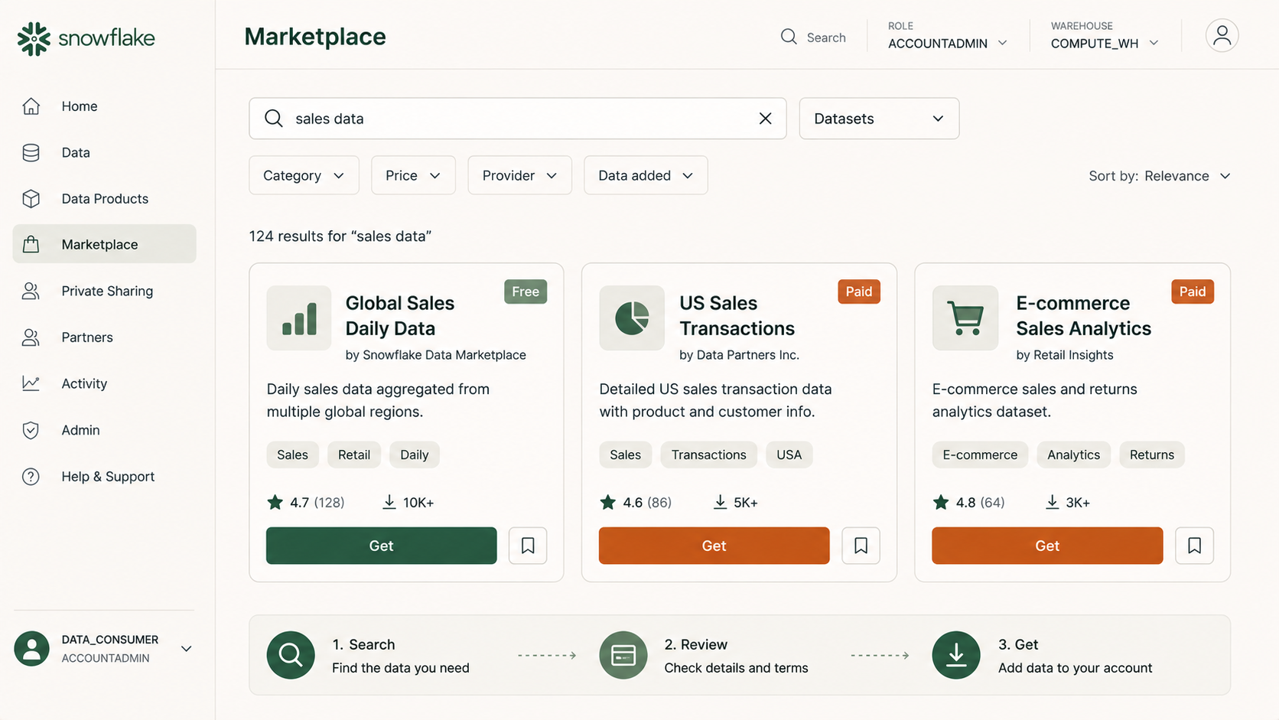Click the download icon next to 3K+
The image size is (1279, 720).
pyautogui.click(x=1053, y=502)
